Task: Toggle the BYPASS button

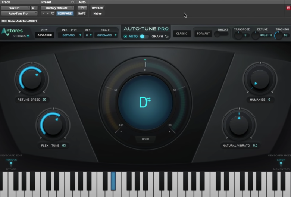Action: tap(97, 8)
